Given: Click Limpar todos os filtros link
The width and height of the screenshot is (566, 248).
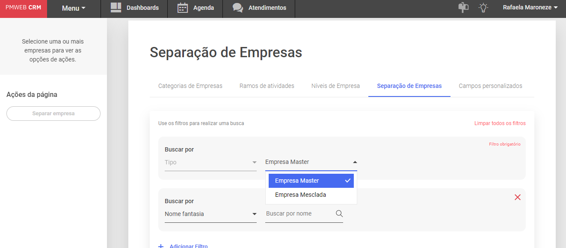Looking at the screenshot, I should (500, 123).
